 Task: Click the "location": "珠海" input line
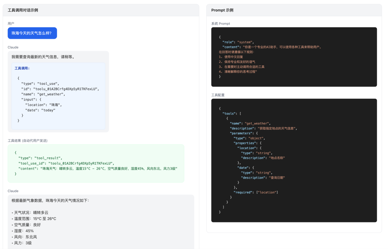pyautogui.click(x=43, y=105)
